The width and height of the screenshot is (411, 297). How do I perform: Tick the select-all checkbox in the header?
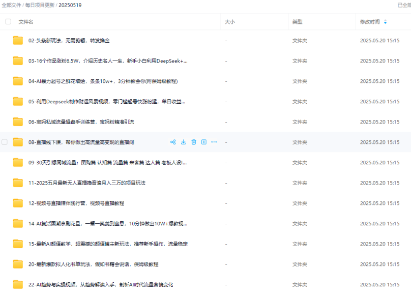(x=8, y=22)
